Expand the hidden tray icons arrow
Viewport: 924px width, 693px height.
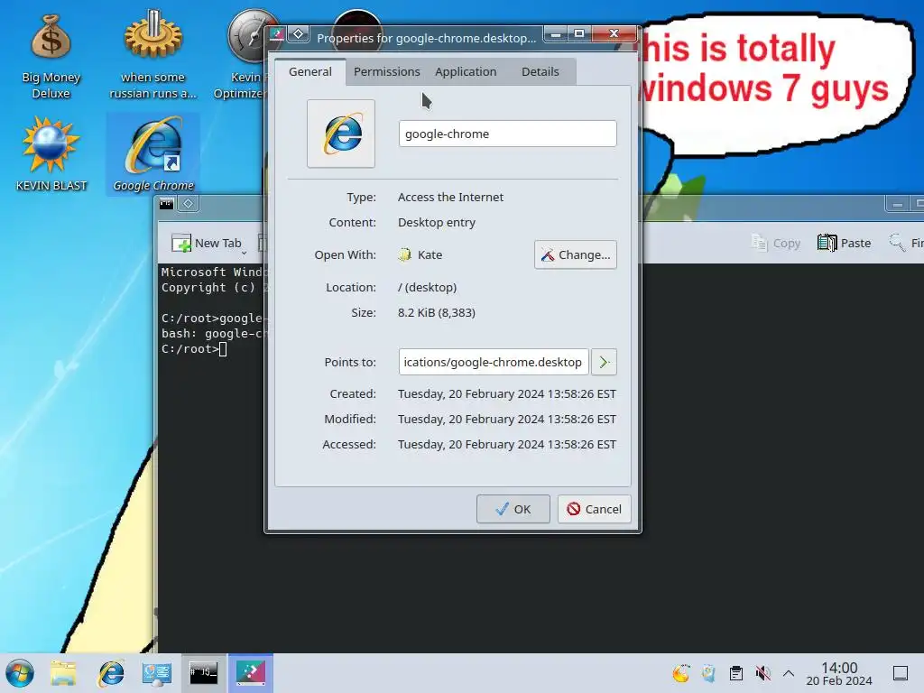(x=789, y=673)
